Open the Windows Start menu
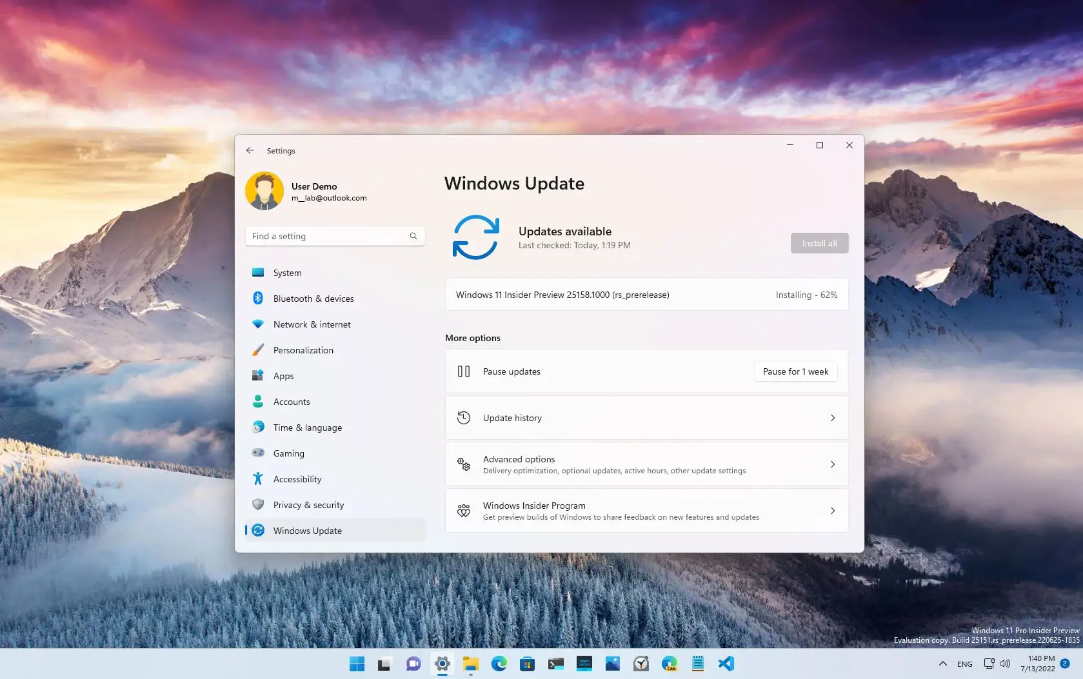 pyautogui.click(x=357, y=664)
